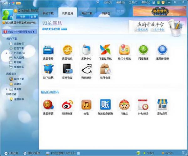Viewport: 188px width, 156px height.
Task: Click 自定义限速 in the status bar
Action: [x=32, y=153]
